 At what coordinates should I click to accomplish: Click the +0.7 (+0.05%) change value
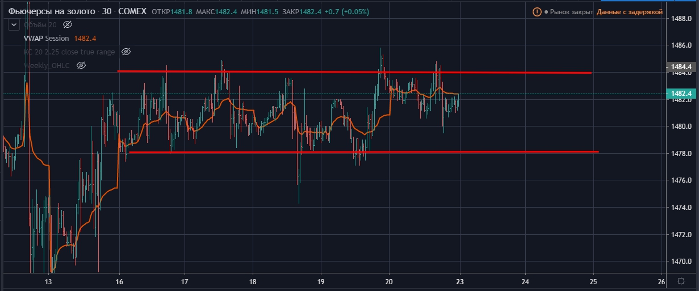point(346,11)
